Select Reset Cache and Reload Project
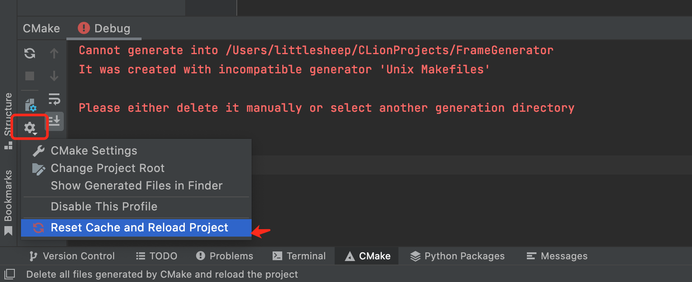Viewport: 692px width, 282px height. tap(139, 227)
